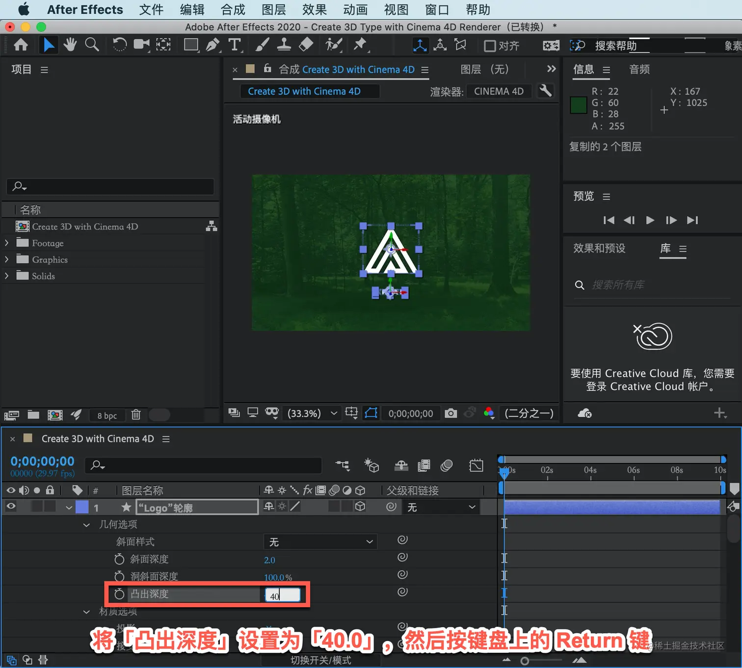Select the Brush tool
Viewport: 742px width, 668px height.
262,45
